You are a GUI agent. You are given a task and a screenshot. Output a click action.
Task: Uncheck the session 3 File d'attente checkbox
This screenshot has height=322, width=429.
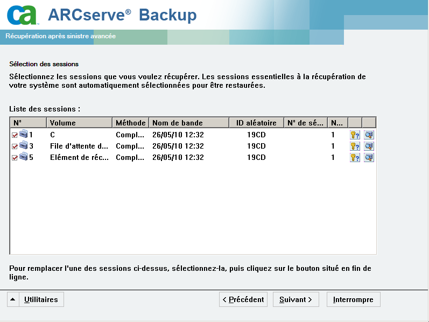pos(15,146)
